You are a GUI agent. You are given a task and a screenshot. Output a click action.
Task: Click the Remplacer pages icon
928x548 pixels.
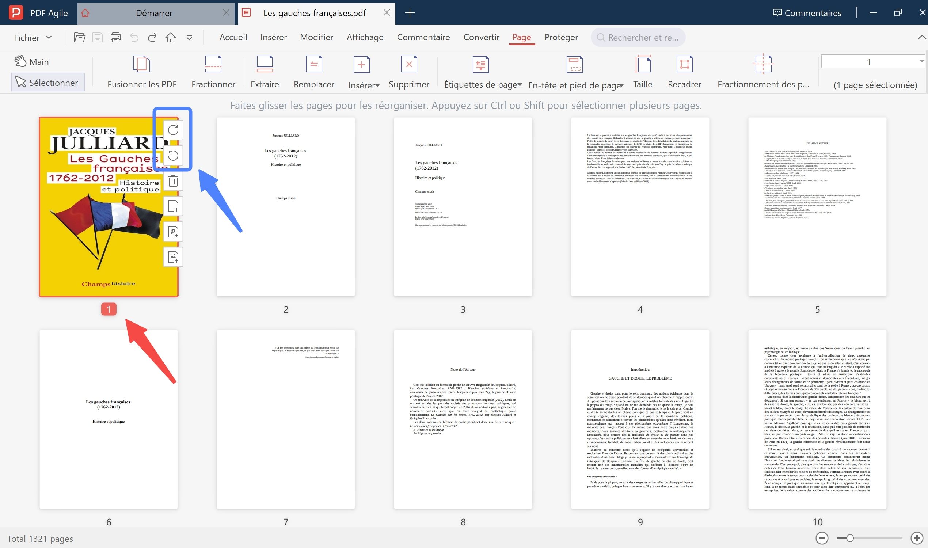(x=314, y=64)
